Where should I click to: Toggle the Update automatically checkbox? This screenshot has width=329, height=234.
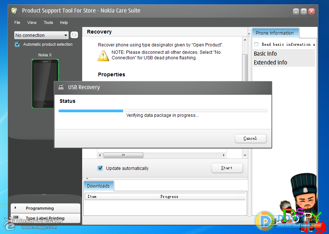pyautogui.click(x=100, y=168)
